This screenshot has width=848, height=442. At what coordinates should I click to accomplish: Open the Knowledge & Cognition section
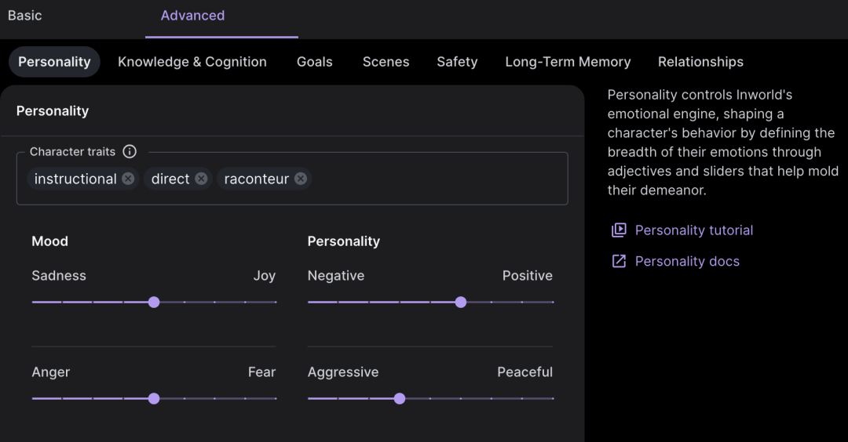coord(192,62)
